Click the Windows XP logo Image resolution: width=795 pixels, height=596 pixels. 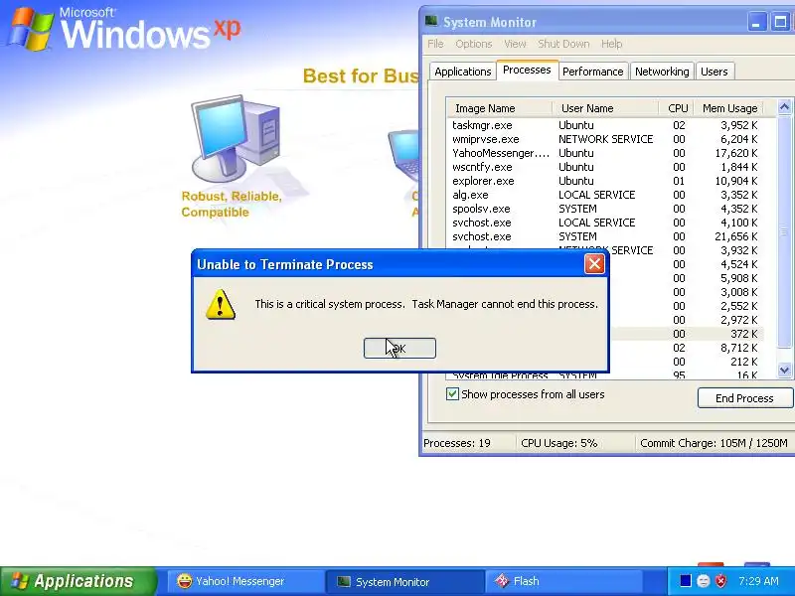124,29
